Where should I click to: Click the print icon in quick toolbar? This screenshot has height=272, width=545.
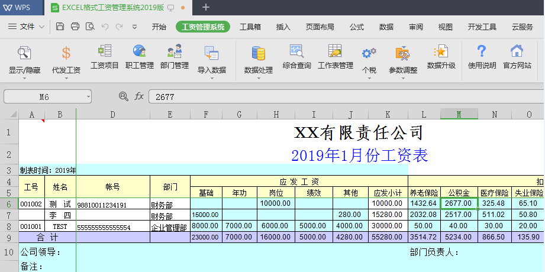pos(75,27)
